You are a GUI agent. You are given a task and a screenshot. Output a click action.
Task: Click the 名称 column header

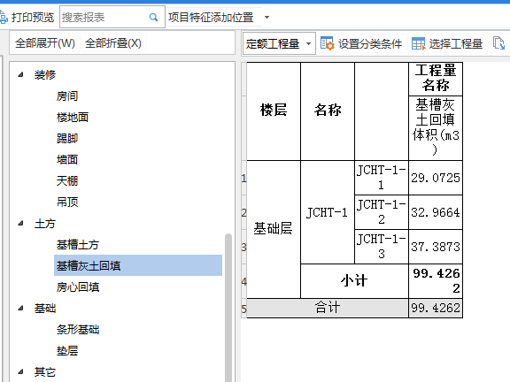tap(328, 111)
